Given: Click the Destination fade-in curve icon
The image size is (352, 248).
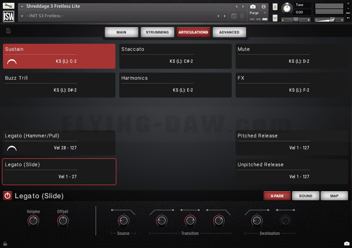Looking at the screenshot, I should tap(257, 212).
